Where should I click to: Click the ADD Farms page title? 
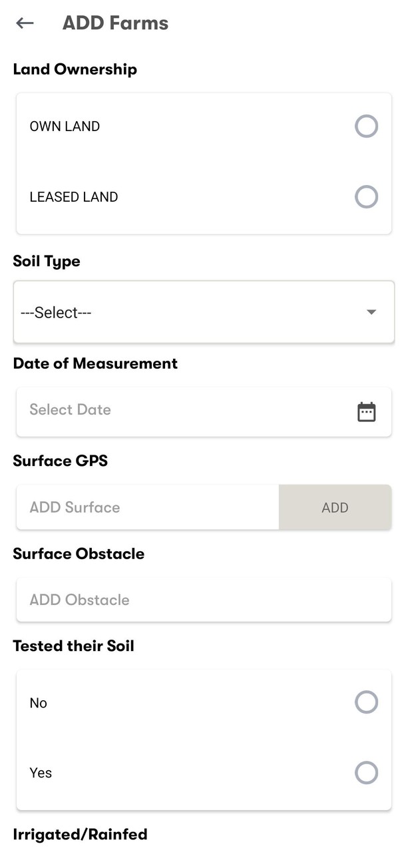point(115,23)
